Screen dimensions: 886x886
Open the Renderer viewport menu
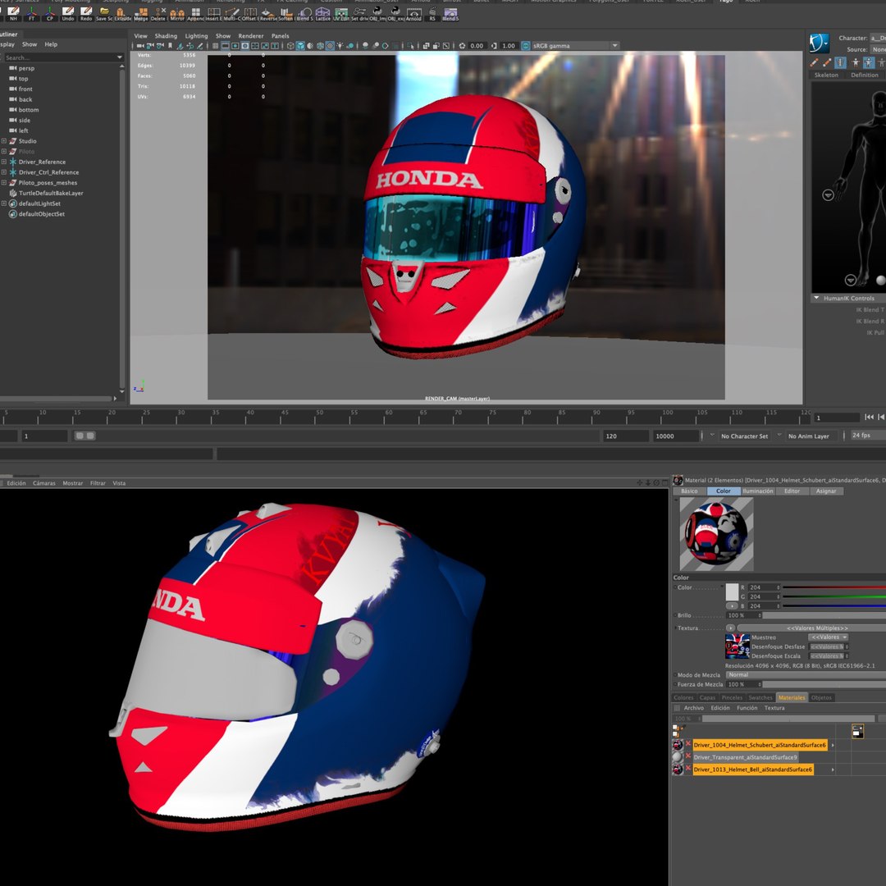coord(250,35)
